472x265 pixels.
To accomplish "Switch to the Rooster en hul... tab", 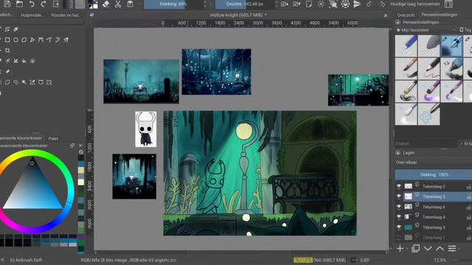I will point(66,15).
